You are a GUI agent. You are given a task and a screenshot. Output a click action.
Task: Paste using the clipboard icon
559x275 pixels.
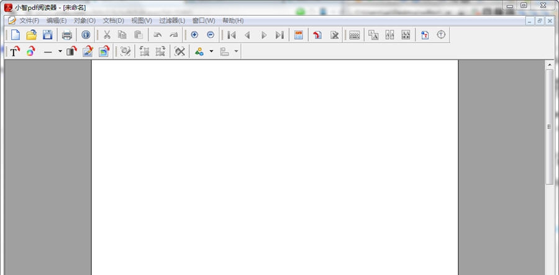139,35
